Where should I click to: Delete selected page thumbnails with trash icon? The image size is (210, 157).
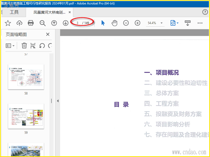coord(24,46)
